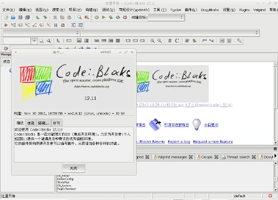This screenshot has width=278, height=200.
Task: Click the 打开存在的项目 link
Action: pyautogui.click(x=177, y=125)
